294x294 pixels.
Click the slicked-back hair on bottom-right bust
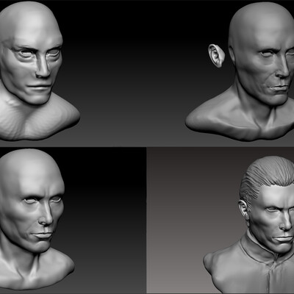[266, 176]
